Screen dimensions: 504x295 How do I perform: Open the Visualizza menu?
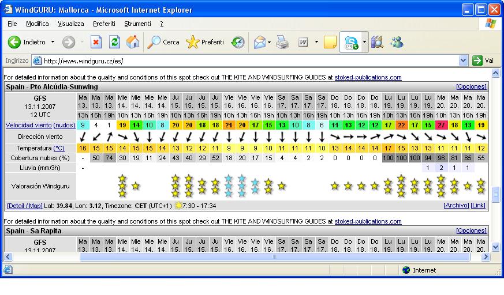[x=70, y=24]
